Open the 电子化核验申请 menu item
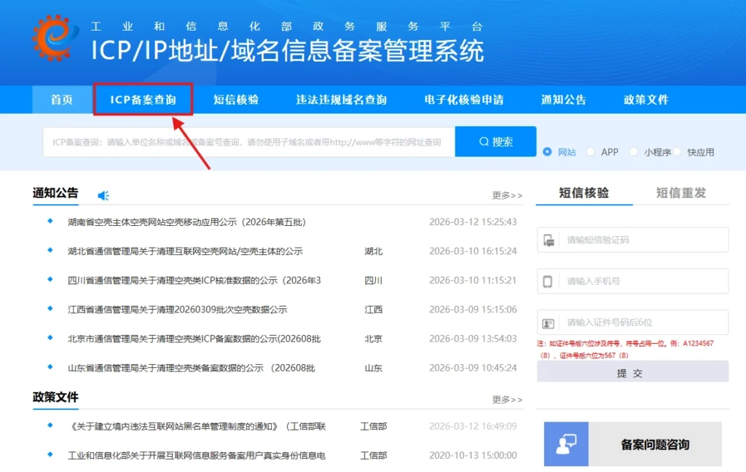This screenshot has width=746, height=472. point(464,99)
